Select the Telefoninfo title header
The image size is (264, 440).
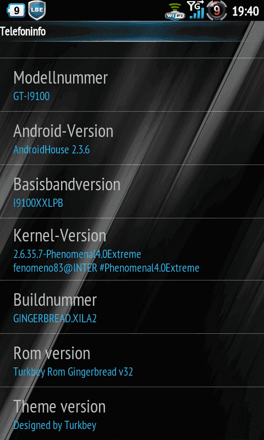(x=23, y=31)
